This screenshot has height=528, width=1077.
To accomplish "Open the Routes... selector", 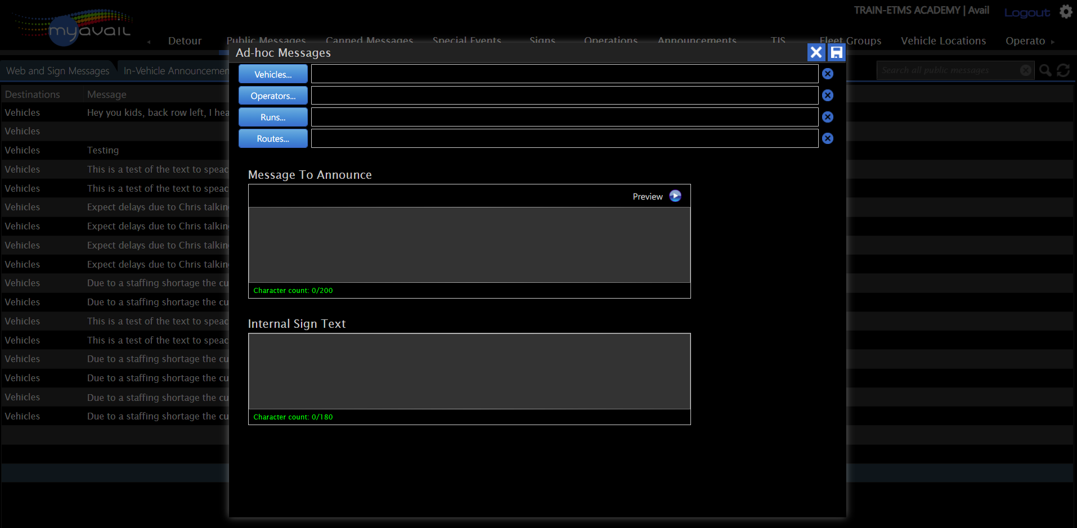I will coord(273,138).
